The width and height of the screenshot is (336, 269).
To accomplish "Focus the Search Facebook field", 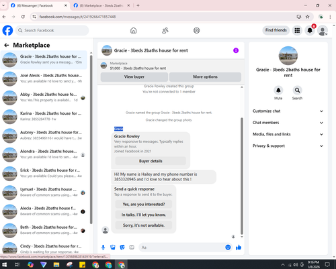I will pos(52,30).
